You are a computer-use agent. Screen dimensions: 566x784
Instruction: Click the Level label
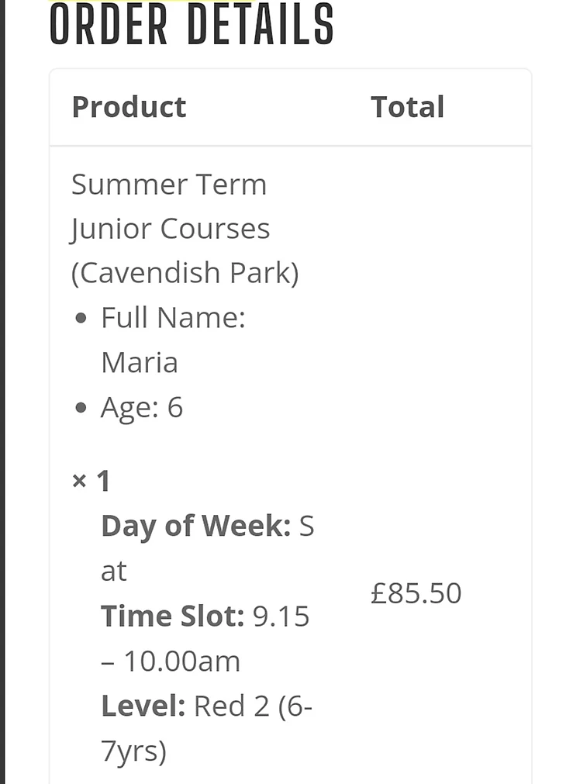point(143,706)
